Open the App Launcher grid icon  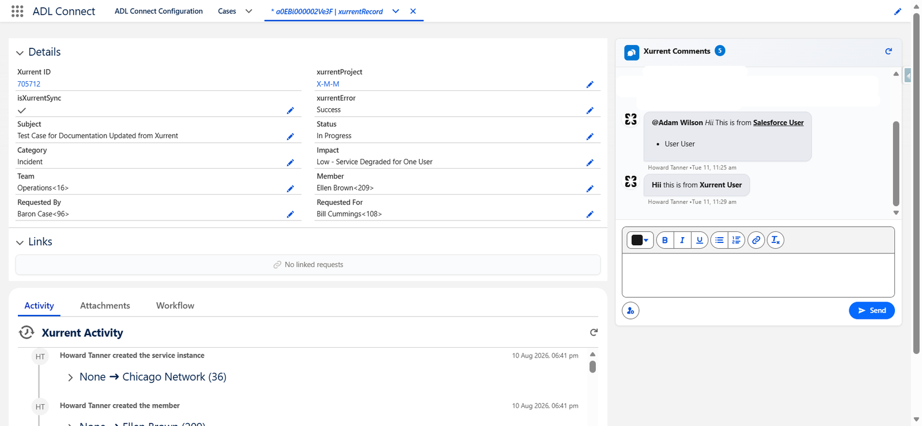pos(17,11)
